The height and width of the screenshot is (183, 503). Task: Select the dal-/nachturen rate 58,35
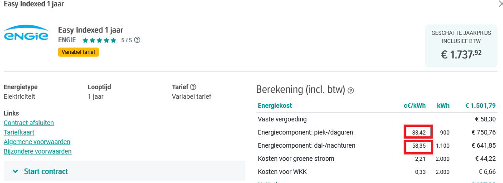tap(418, 146)
